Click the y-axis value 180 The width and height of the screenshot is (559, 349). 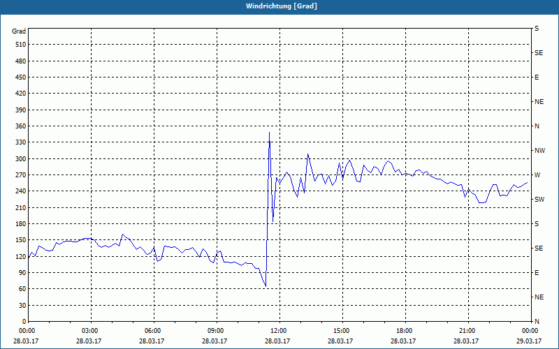(21, 224)
